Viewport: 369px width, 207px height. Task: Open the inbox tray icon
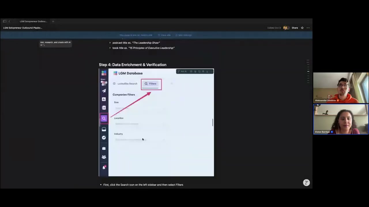[104, 129]
